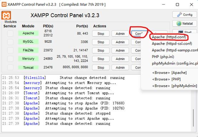Click log line stop Apache (PID: 17668)
Viewport: 198px width, 137px height.
[x=63, y=103]
